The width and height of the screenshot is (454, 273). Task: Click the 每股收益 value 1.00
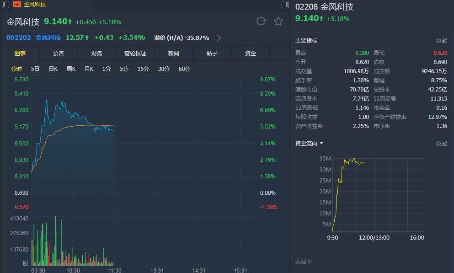click(x=363, y=117)
